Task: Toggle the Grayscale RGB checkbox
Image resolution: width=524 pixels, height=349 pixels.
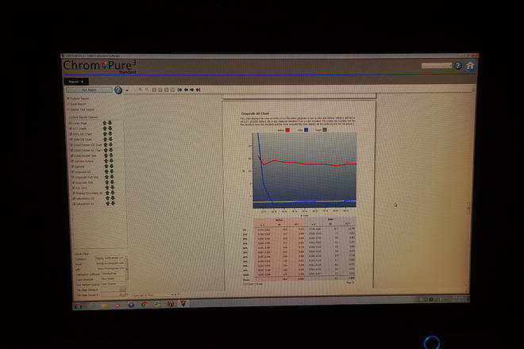Action: click(x=73, y=182)
